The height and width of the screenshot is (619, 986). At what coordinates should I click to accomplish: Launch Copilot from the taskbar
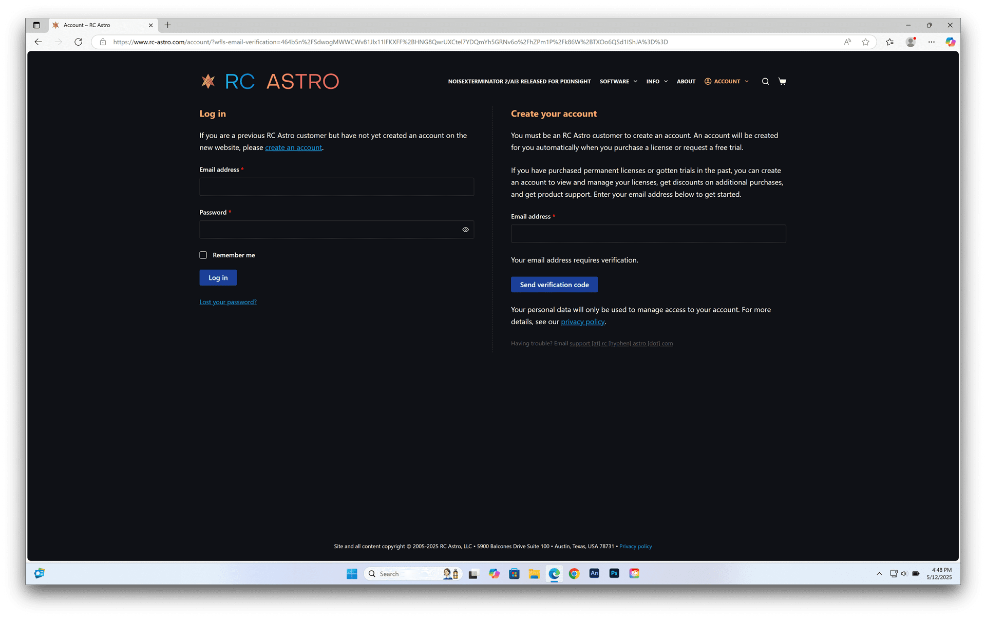point(494,574)
